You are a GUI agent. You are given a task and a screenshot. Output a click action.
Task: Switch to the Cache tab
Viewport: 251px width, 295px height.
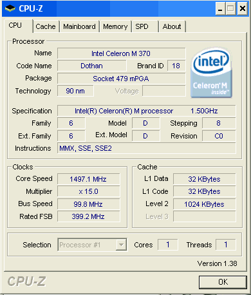(x=46, y=26)
